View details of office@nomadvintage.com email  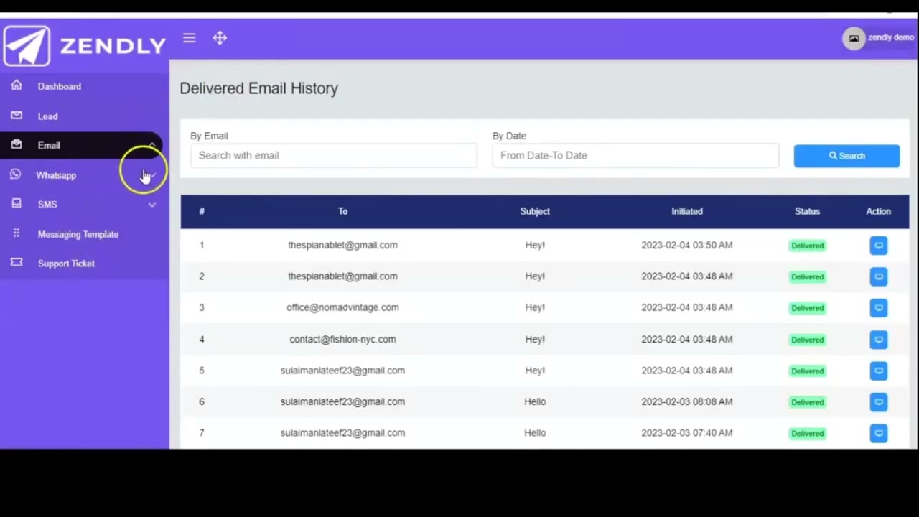(878, 308)
